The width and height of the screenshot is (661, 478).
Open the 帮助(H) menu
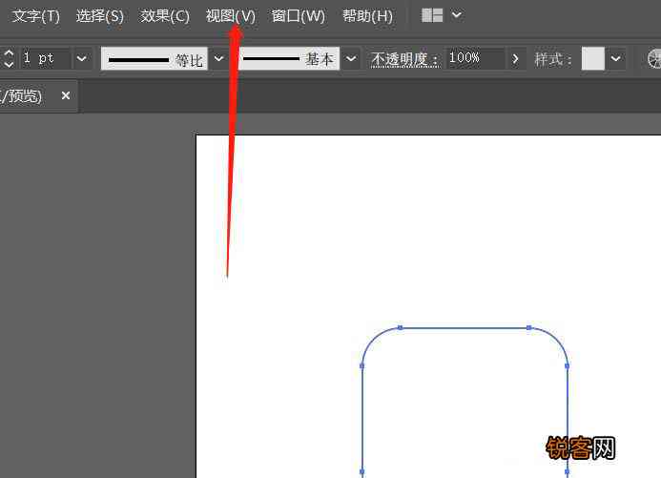pyautogui.click(x=367, y=16)
